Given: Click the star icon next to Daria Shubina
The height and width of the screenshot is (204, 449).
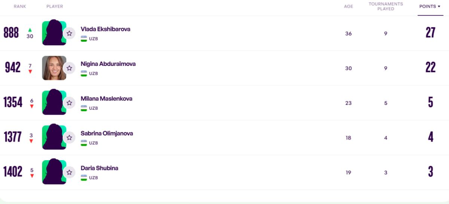Looking at the screenshot, I should [x=69, y=173].
